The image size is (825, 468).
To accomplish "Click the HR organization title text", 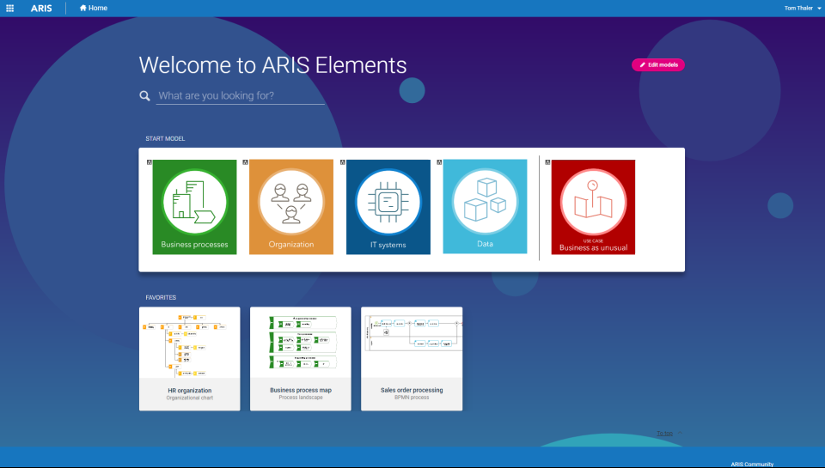I will pos(189,390).
